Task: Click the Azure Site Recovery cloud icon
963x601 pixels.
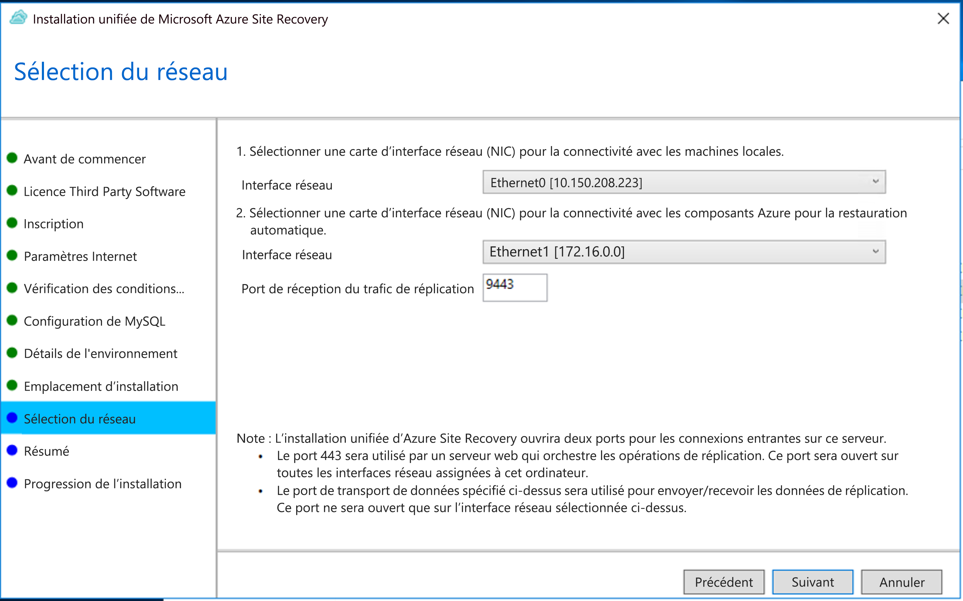Action: coord(18,18)
